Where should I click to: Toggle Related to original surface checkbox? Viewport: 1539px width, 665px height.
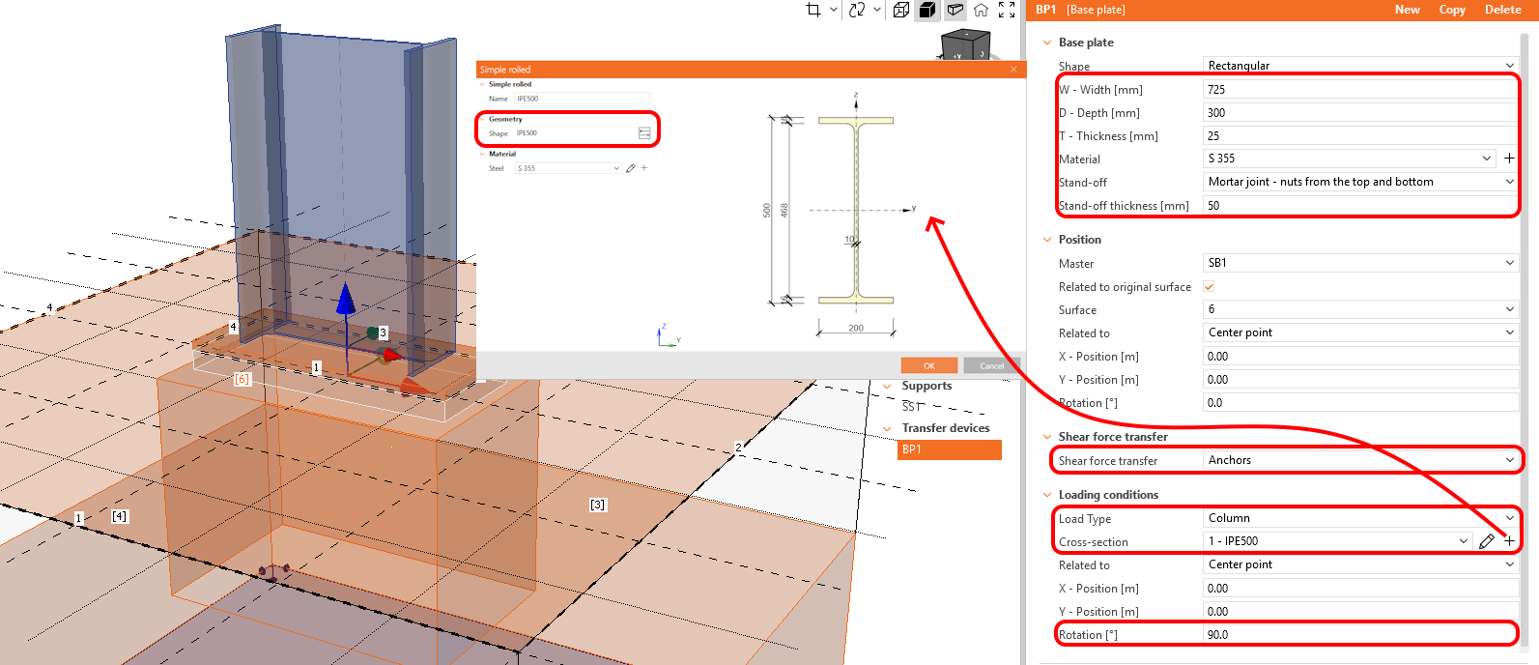[1209, 287]
